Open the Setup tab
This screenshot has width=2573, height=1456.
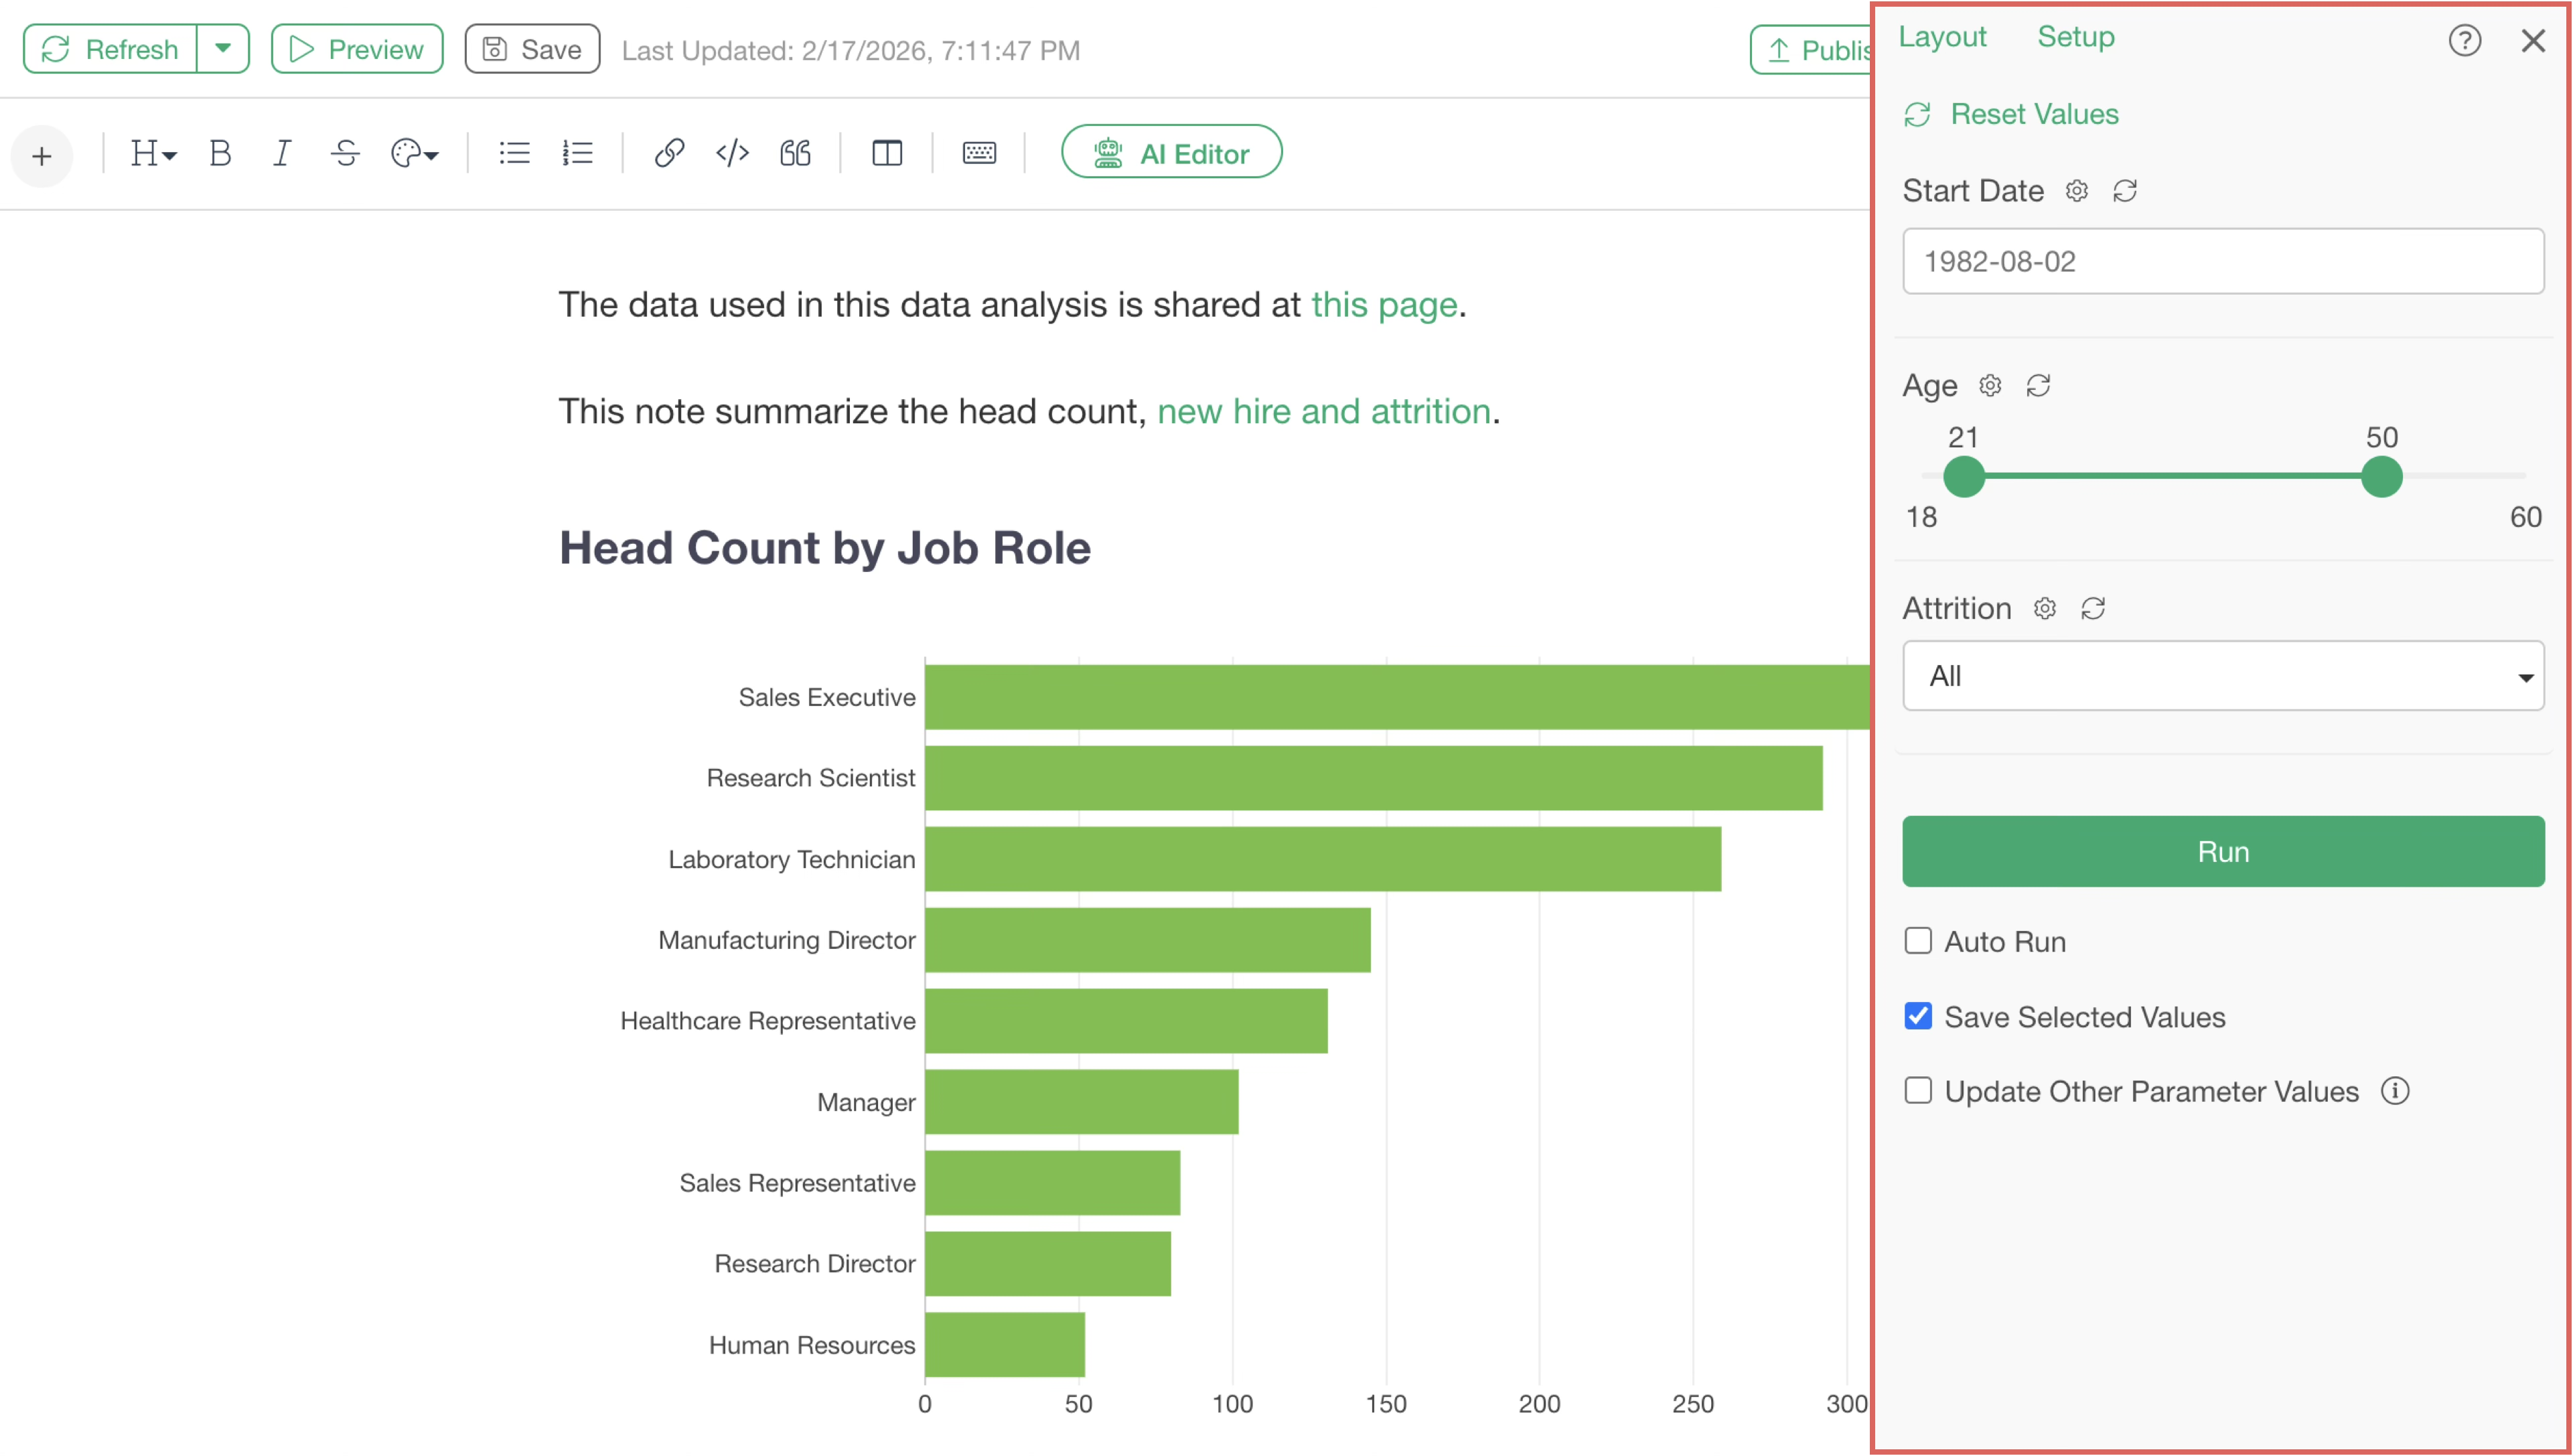tap(2075, 37)
